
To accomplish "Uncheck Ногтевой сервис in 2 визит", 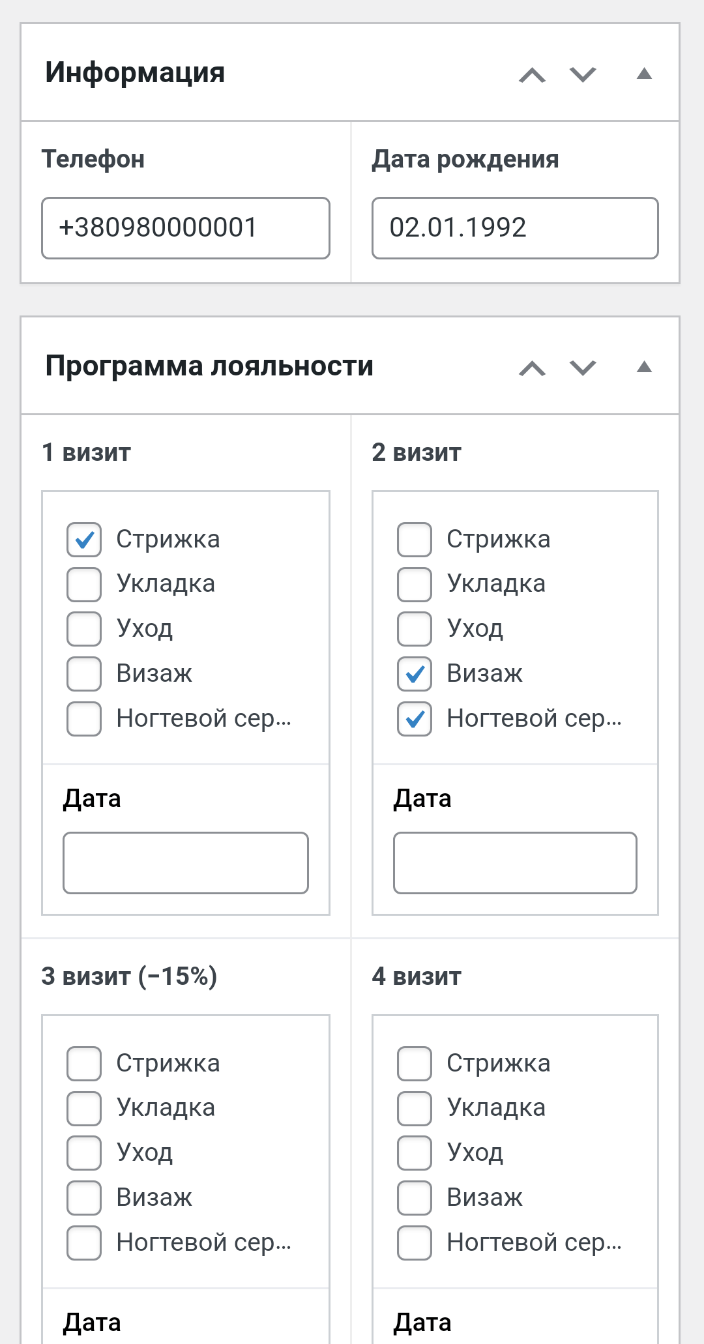I will click(x=415, y=719).
